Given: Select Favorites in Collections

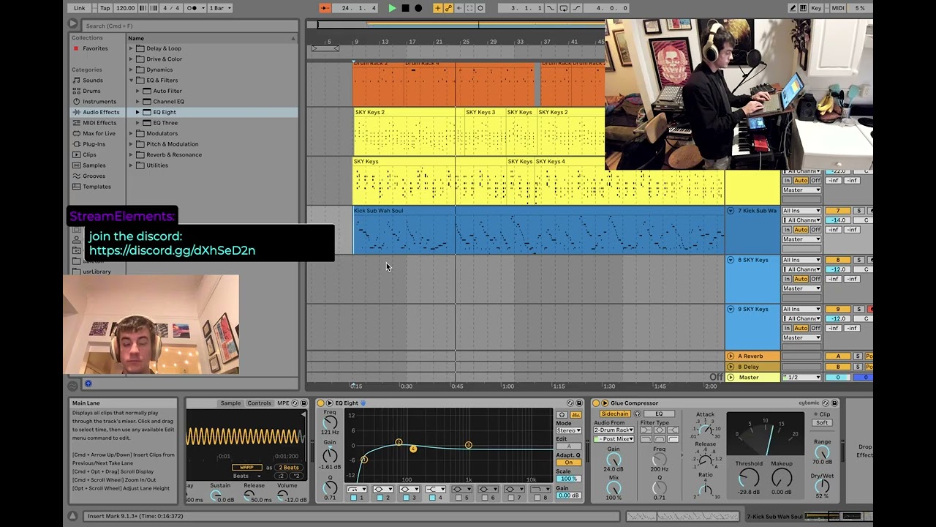Looking at the screenshot, I should point(95,48).
